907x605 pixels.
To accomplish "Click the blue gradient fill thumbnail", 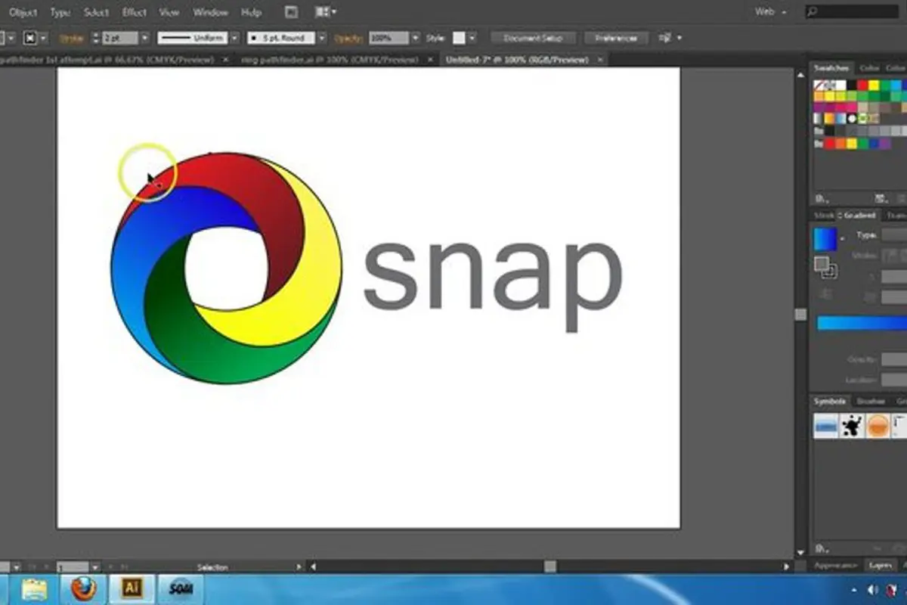I will tap(825, 240).
